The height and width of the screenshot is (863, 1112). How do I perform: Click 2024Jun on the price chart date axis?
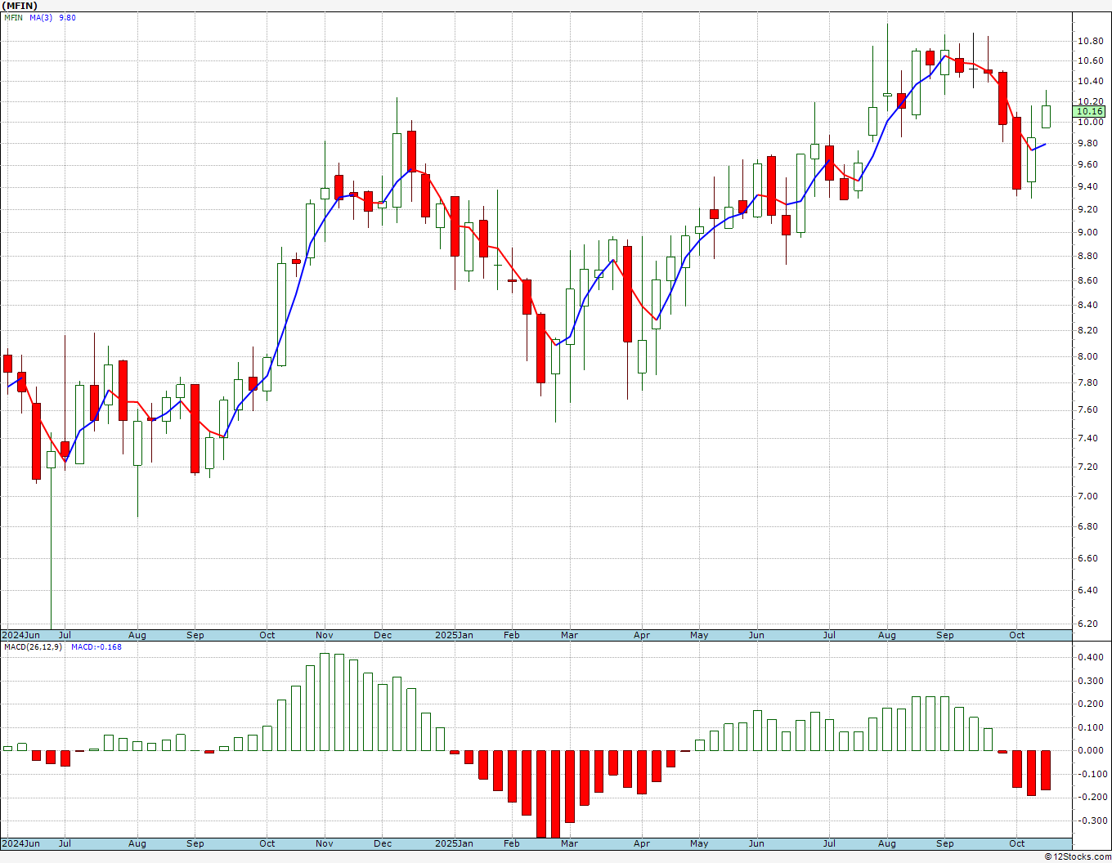(x=20, y=635)
